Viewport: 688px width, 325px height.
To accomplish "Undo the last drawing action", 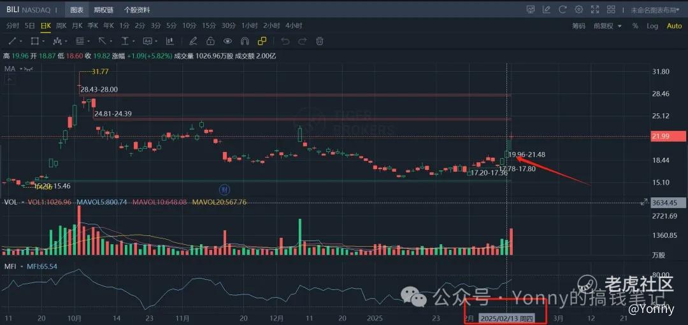I will (285, 41).
